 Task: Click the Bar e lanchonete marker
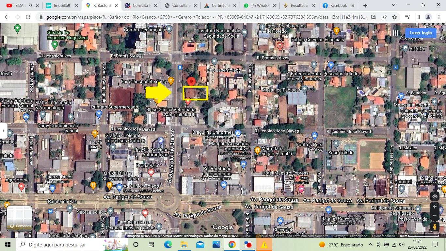(x=170, y=80)
